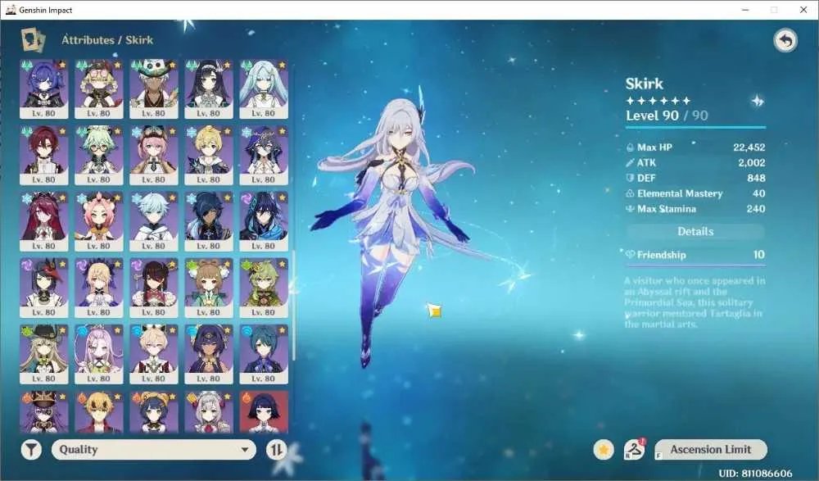Open the Details stats panel

point(695,232)
